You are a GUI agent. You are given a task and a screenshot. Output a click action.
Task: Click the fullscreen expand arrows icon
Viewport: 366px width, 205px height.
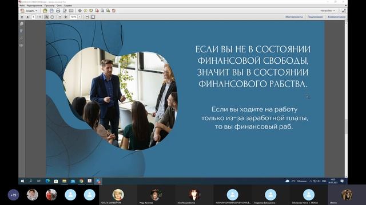click(x=344, y=11)
